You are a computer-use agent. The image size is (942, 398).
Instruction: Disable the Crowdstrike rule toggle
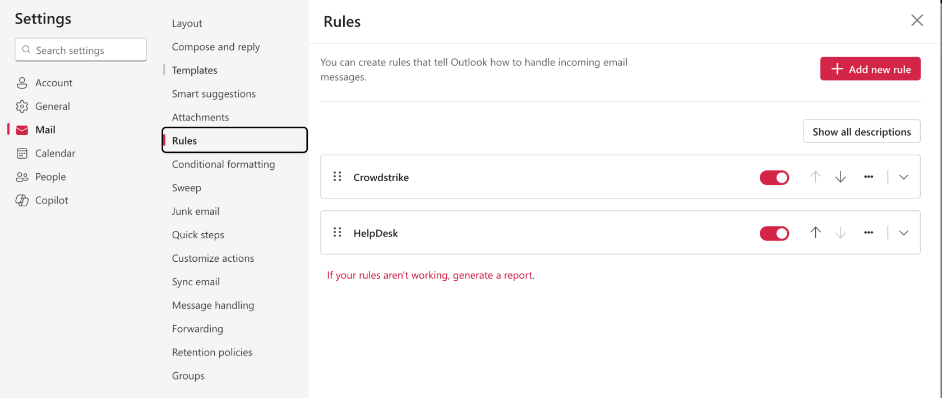pos(774,178)
